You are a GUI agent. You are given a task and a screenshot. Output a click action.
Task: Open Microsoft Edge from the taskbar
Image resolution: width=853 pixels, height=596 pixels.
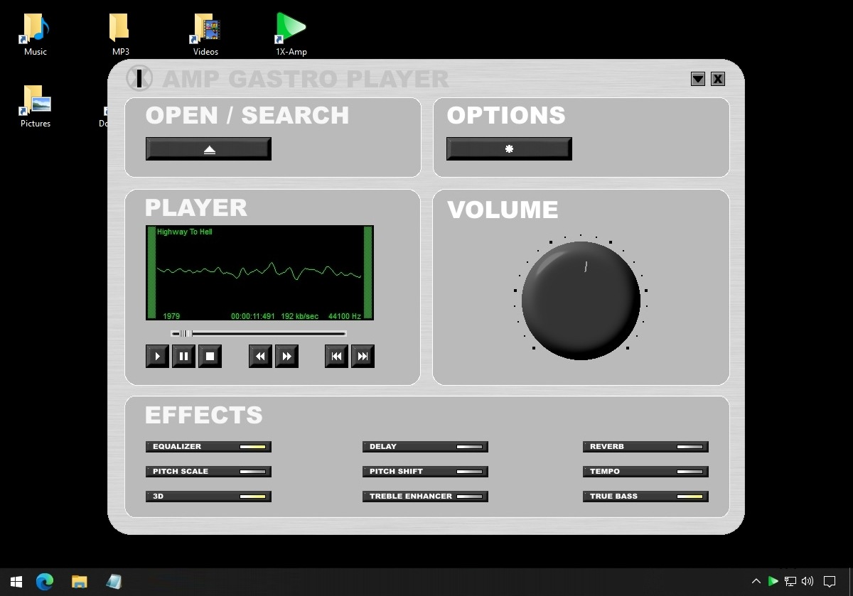tap(44, 581)
